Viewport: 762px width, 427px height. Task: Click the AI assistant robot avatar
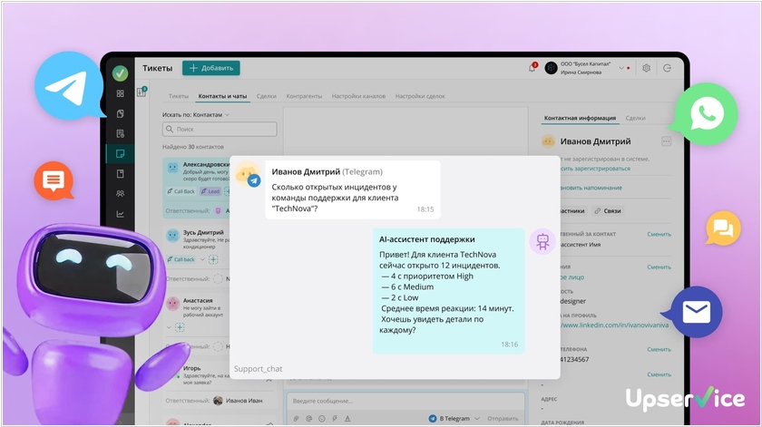pos(542,241)
